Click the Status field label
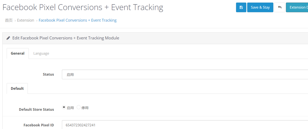This screenshot has height=129, width=308. (x=48, y=74)
